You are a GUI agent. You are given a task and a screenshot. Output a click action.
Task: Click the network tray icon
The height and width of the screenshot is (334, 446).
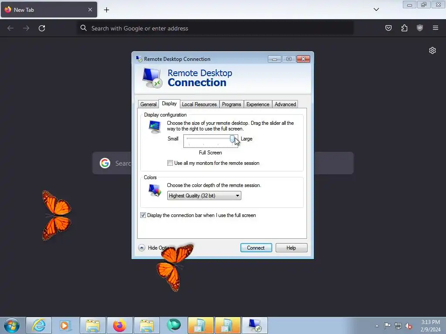pos(398,326)
